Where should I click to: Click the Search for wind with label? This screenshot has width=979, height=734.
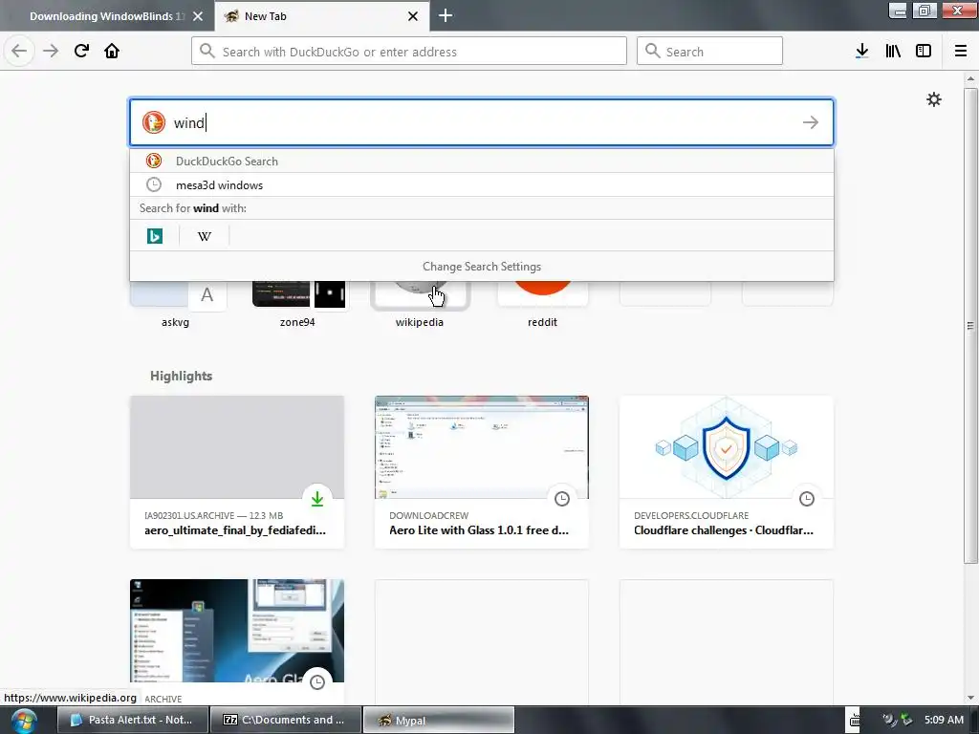(193, 208)
